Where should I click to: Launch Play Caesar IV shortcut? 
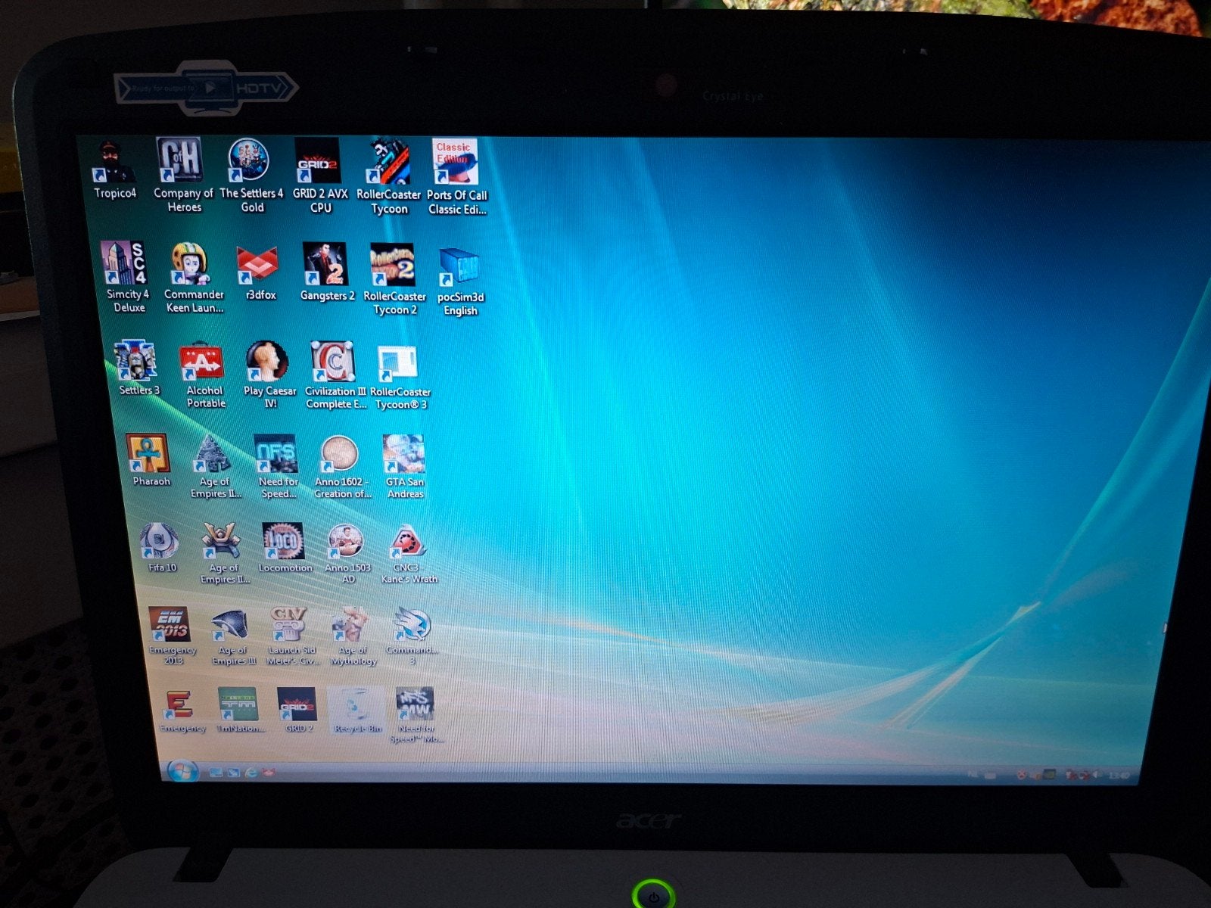269,375
